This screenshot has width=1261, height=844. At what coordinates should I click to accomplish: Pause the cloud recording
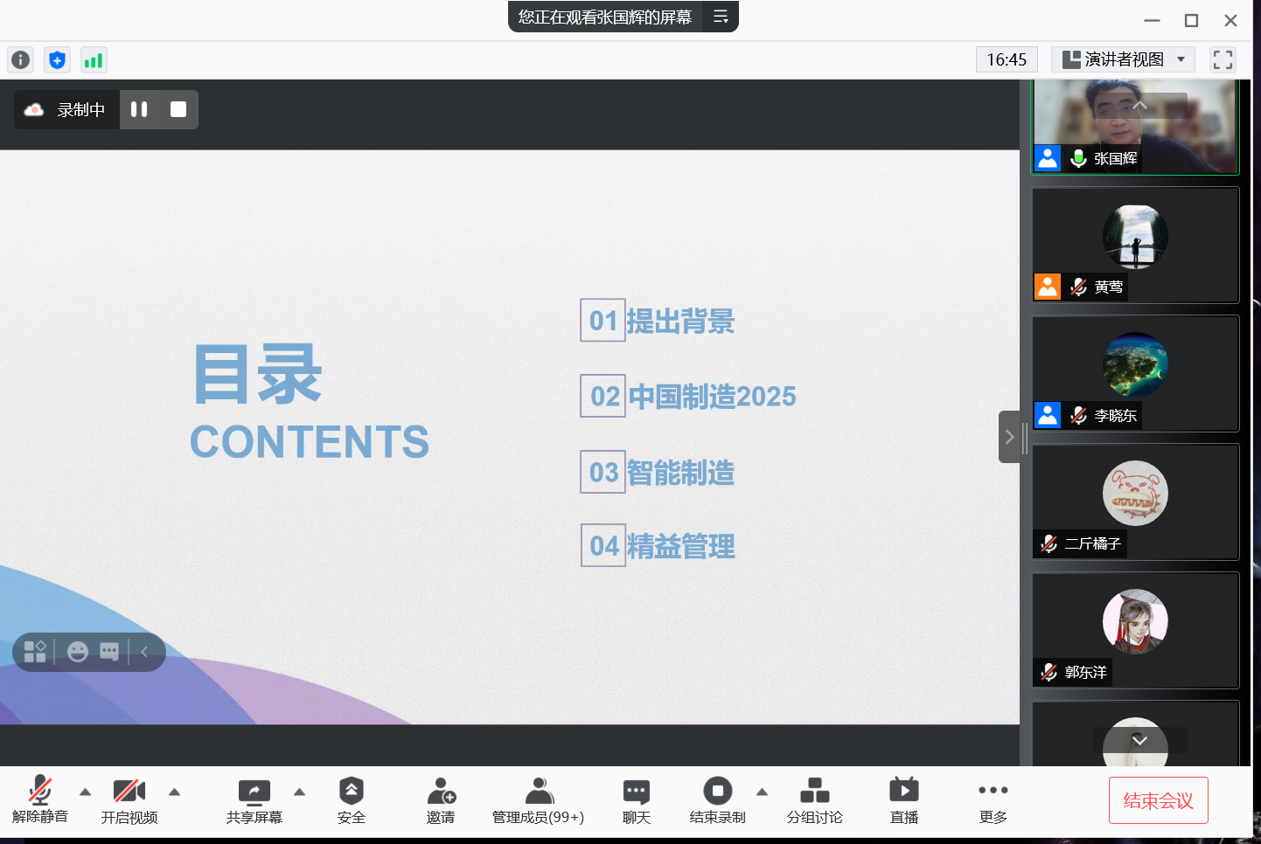[139, 109]
